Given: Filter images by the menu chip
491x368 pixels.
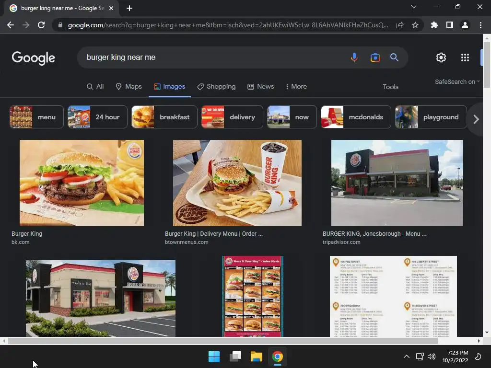Looking at the screenshot, I should pos(36,117).
